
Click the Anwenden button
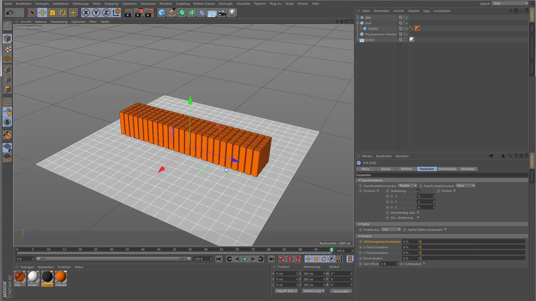[341, 291]
